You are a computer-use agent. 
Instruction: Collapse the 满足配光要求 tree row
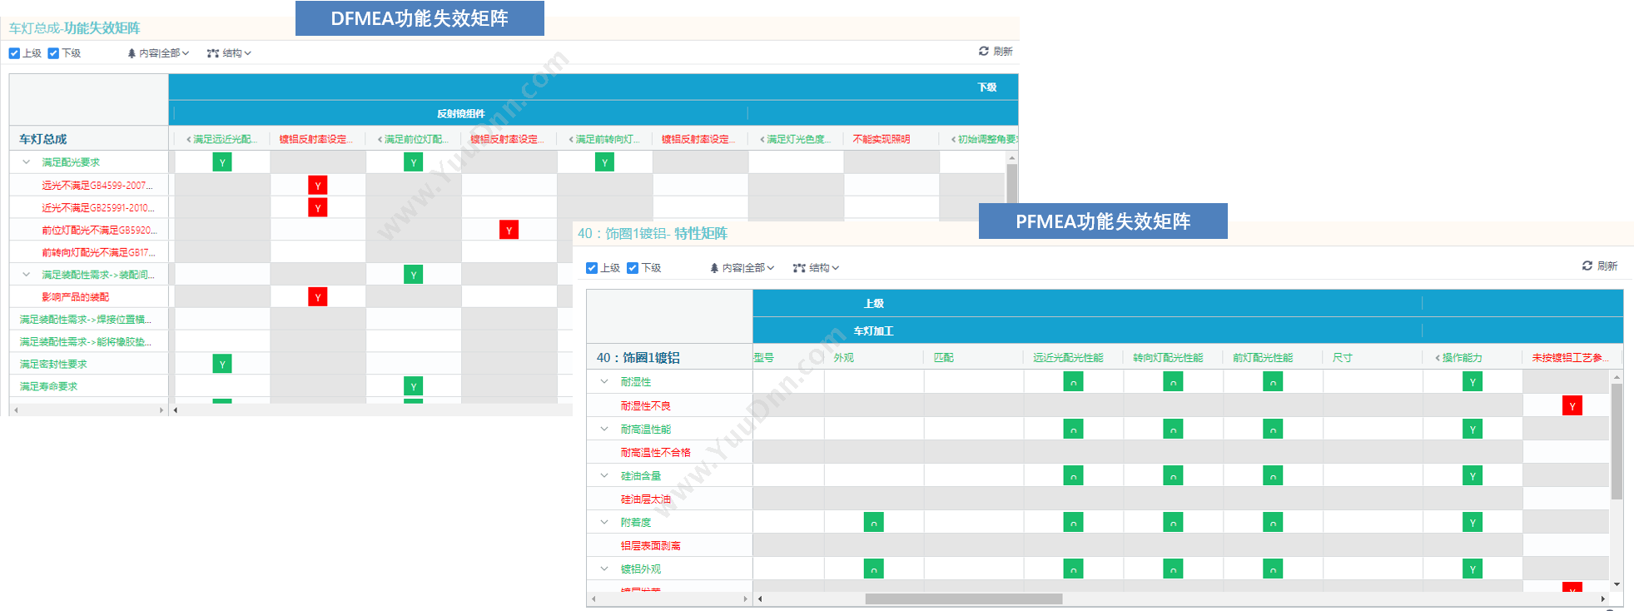point(26,161)
